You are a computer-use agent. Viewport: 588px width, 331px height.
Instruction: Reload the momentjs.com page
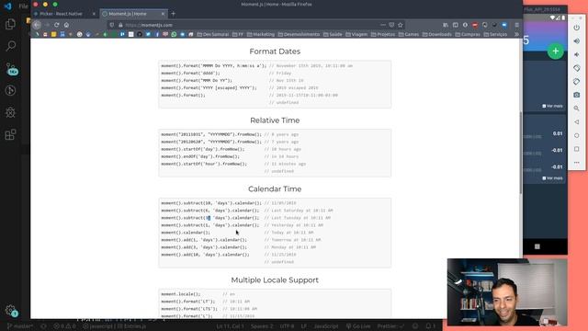click(57, 25)
